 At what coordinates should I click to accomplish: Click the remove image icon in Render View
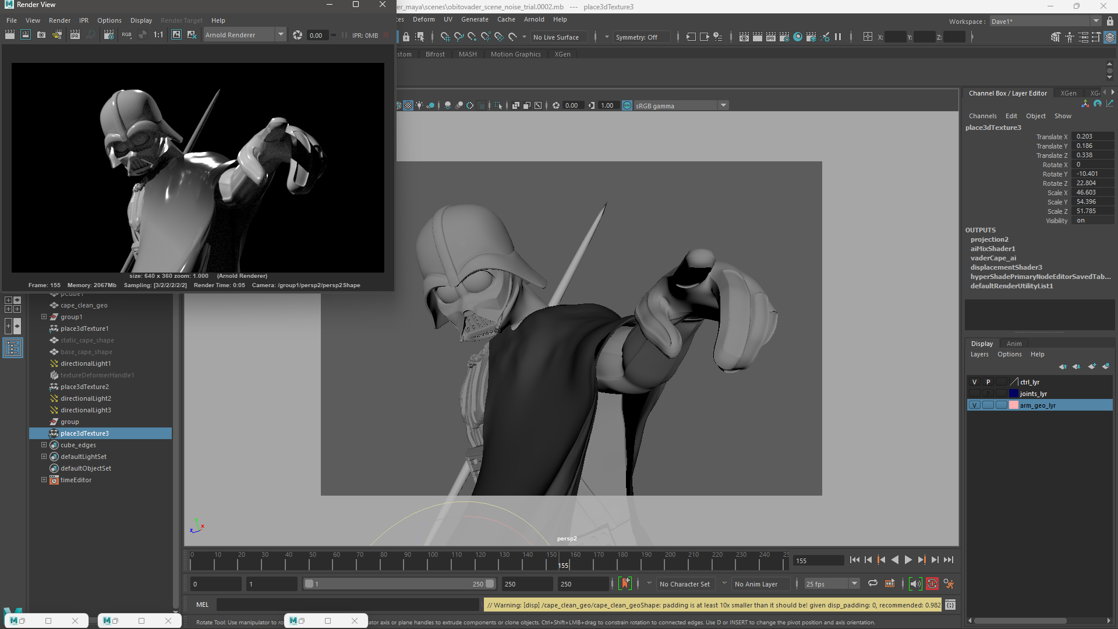pos(192,35)
